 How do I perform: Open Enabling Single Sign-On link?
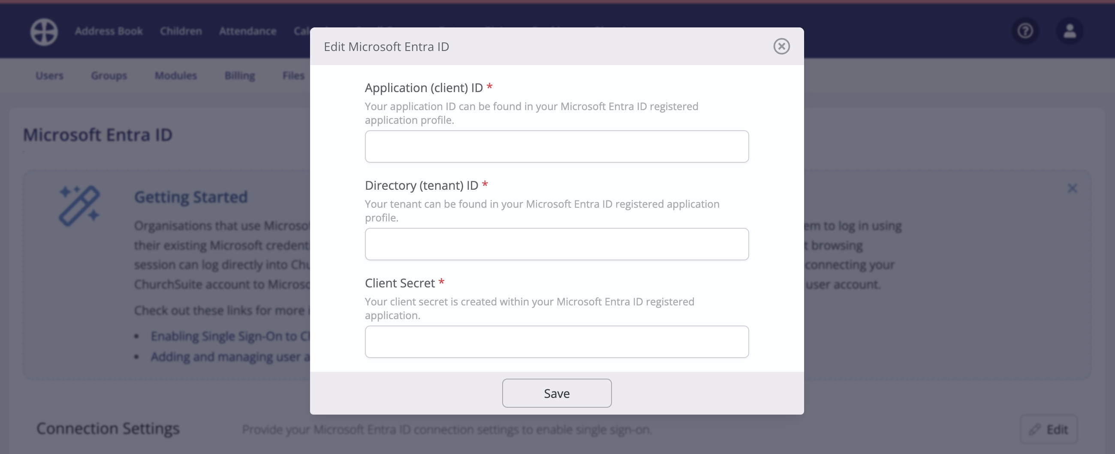pos(230,336)
